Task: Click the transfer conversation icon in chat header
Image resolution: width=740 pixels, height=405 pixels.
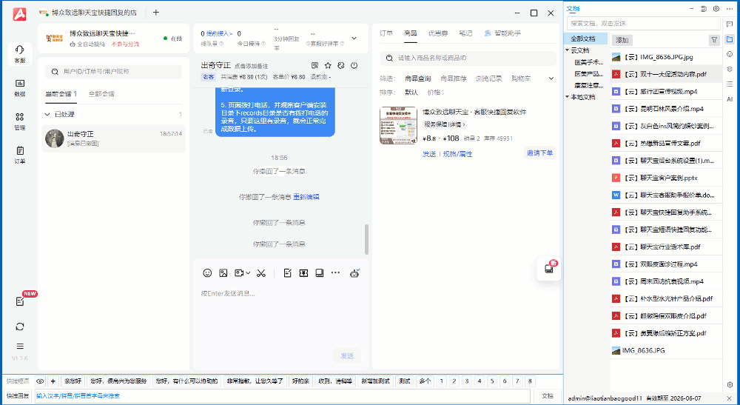Action: click(340, 66)
